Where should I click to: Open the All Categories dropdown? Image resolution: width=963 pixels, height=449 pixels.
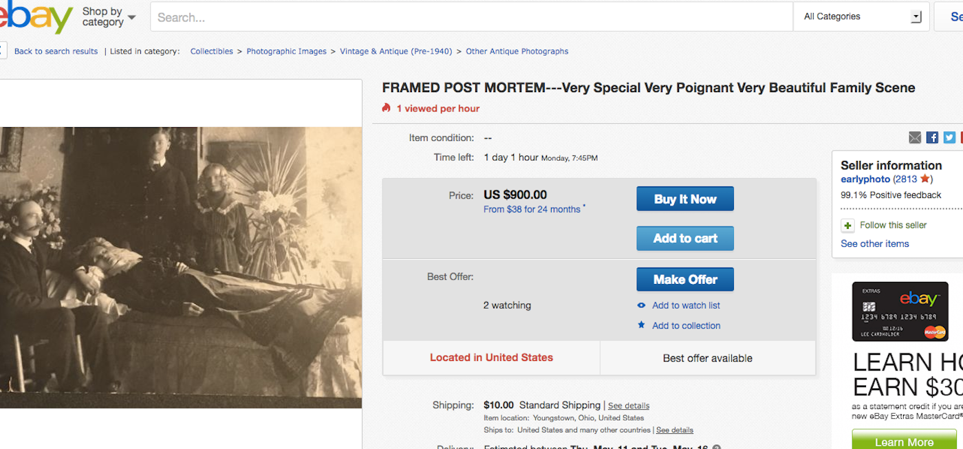coord(861,17)
